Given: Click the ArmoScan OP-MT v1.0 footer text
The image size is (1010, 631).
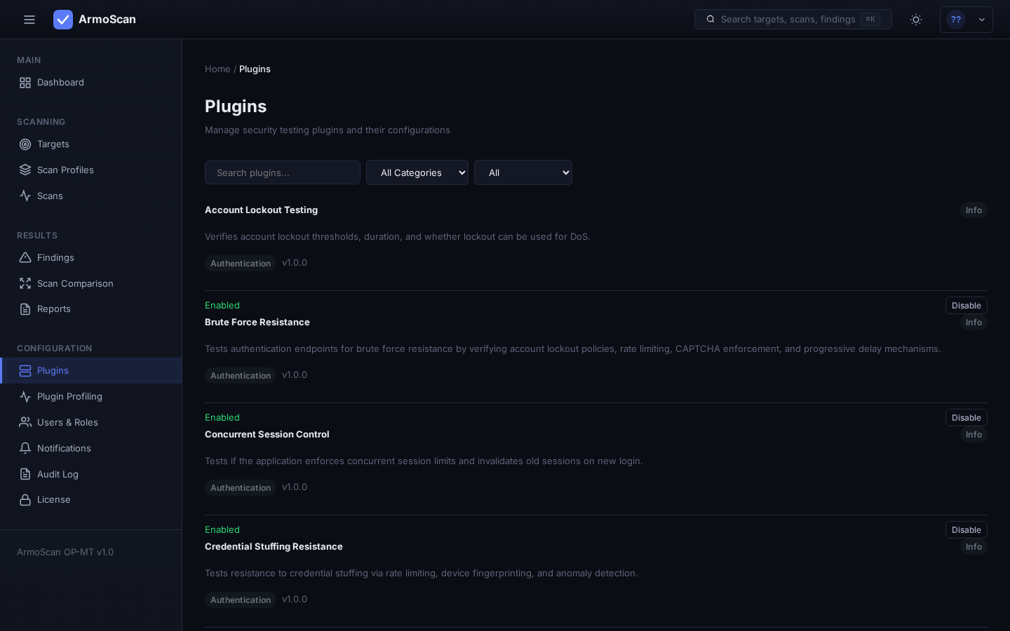Looking at the screenshot, I should (65, 552).
